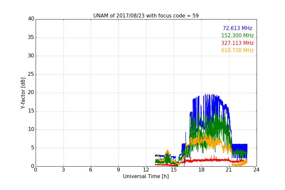
Task: Click the y-axis tick label '15'
Action: coord(31,111)
